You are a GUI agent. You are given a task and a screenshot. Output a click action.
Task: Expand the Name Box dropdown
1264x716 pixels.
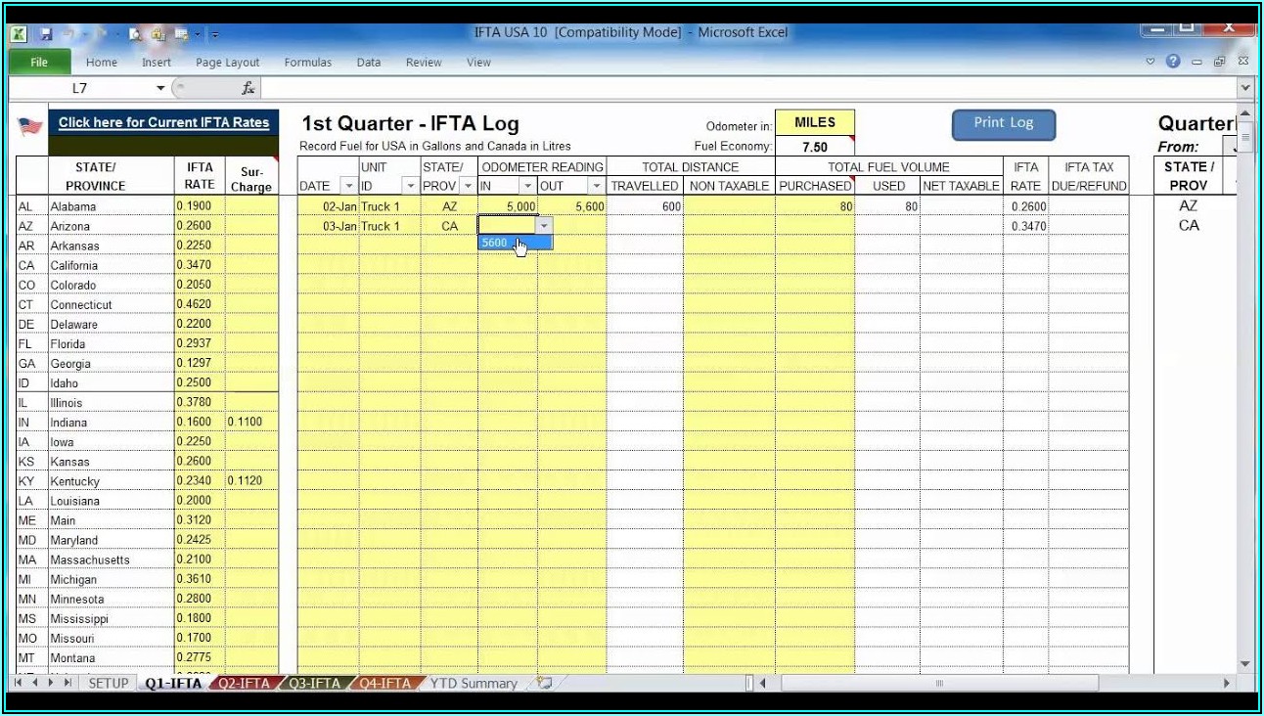pos(161,88)
